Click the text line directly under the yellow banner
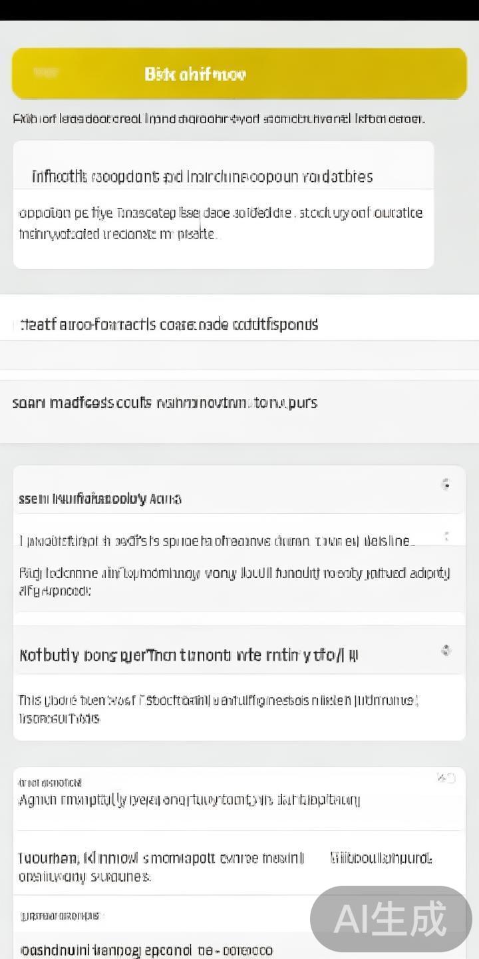 [x=218, y=119]
